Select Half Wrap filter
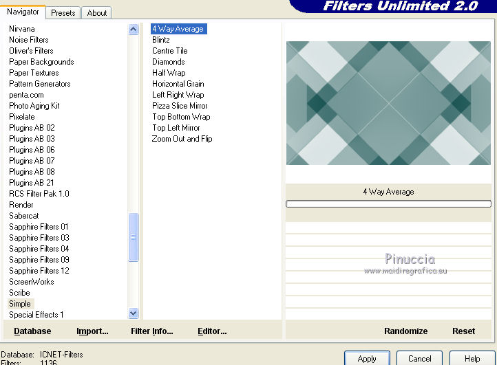This screenshot has height=365, width=497. click(x=169, y=73)
